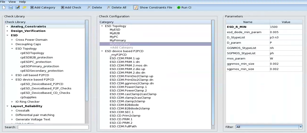
Task: Click Delete All in the toolbar
Action: click(x=117, y=7)
